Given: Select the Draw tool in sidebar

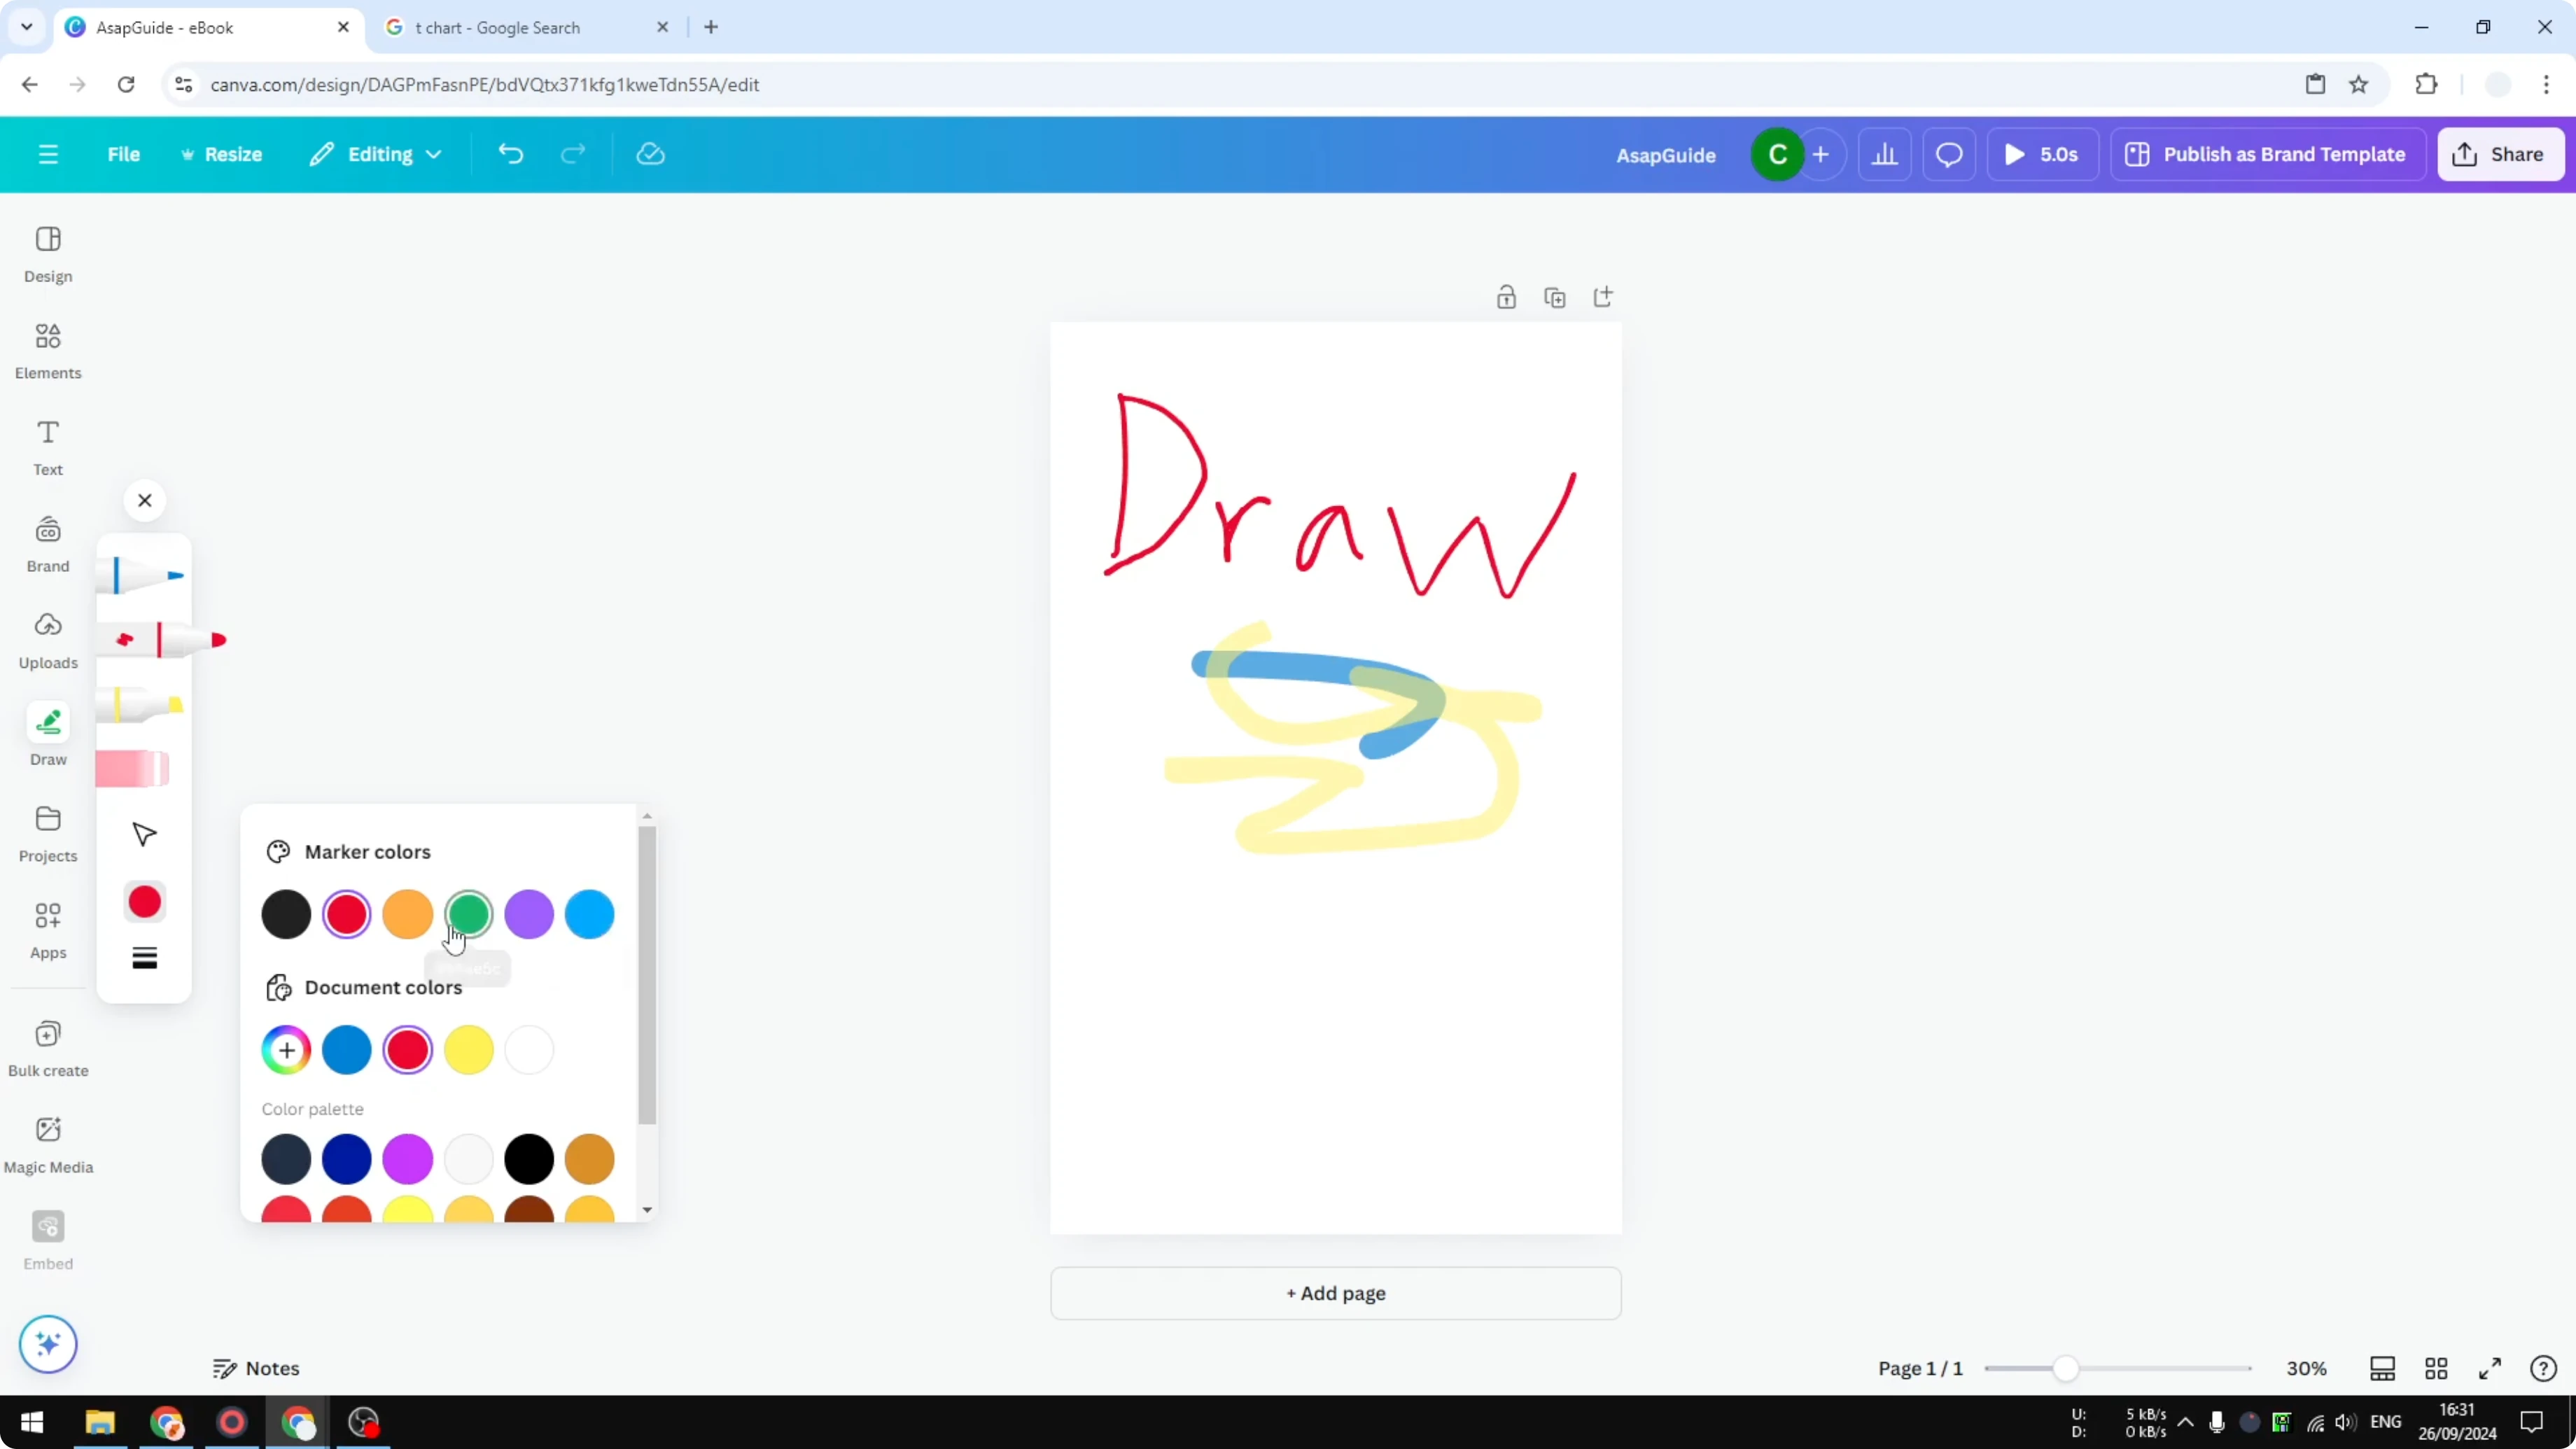Looking at the screenshot, I should tap(48, 735).
